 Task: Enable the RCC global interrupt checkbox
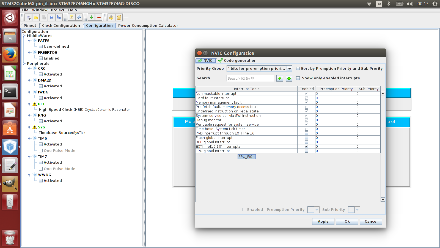point(306,142)
